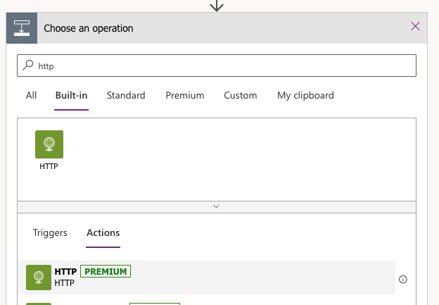Click the info icon beside HTTP action
439x305 pixels.
(403, 279)
